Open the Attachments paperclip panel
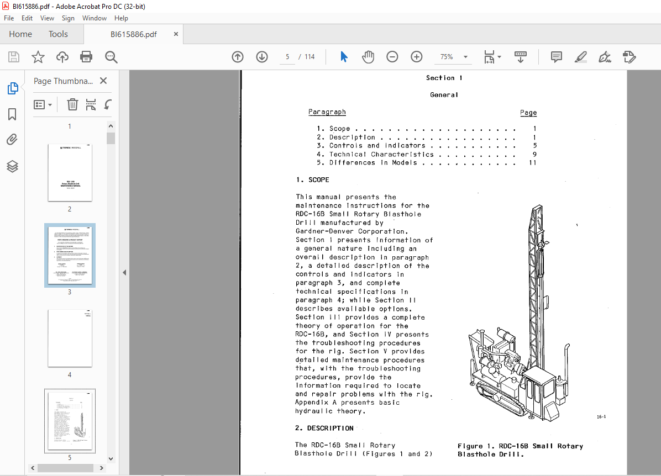The image size is (661, 476). [x=12, y=139]
